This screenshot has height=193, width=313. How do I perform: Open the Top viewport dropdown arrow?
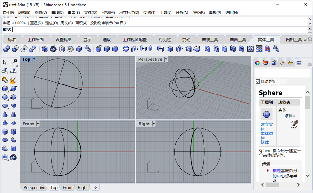click(34, 59)
